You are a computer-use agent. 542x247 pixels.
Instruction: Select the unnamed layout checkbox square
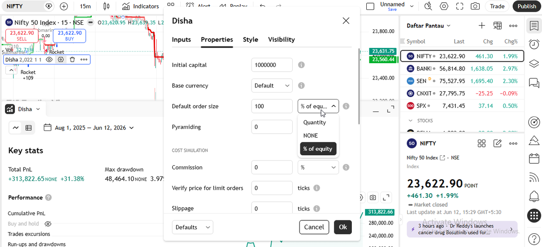click(370, 6)
